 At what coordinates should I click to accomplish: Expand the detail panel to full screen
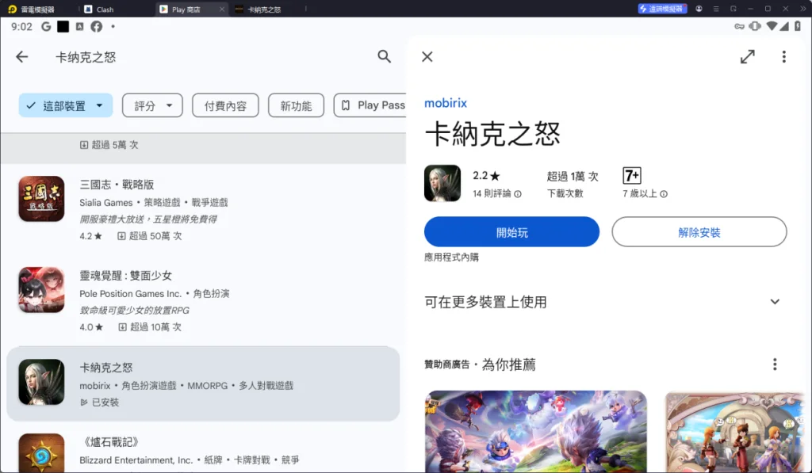pos(747,56)
